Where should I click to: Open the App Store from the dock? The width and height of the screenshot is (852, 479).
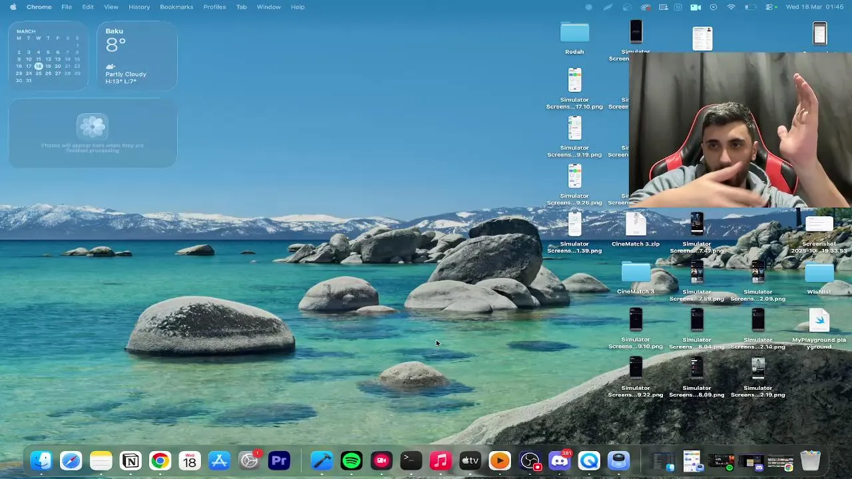(219, 460)
